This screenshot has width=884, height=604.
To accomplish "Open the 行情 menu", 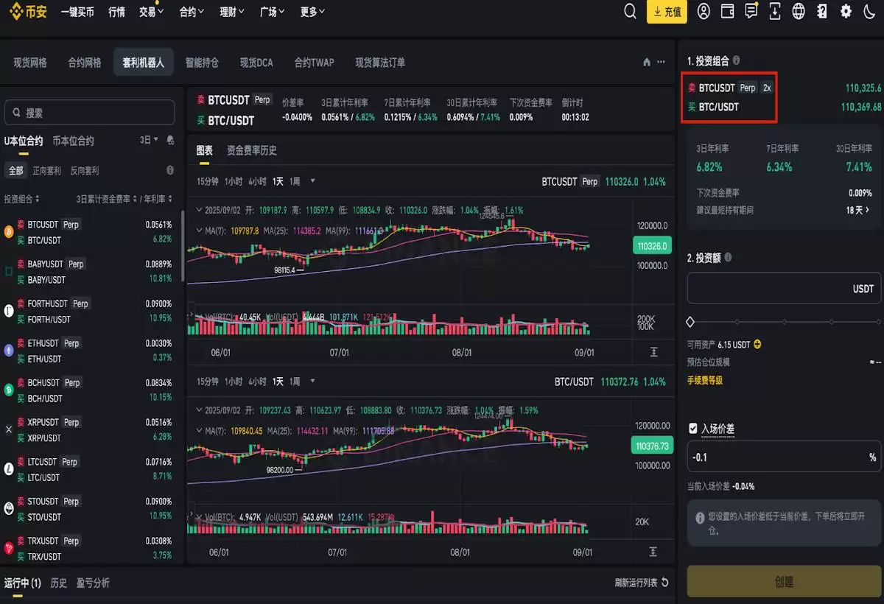I will tap(116, 11).
